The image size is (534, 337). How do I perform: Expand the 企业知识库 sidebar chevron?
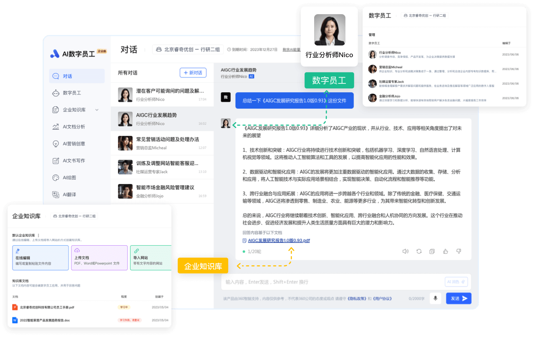coord(97,110)
